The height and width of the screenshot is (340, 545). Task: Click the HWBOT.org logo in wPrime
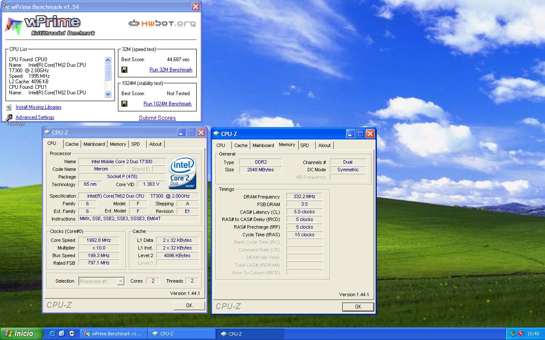(x=162, y=23)
